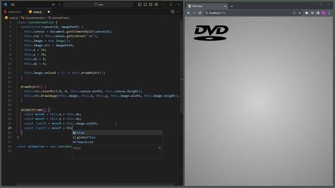The image size is (335, 188).
Task: Open a new browser tab
Action: click(x=232, y=6)
